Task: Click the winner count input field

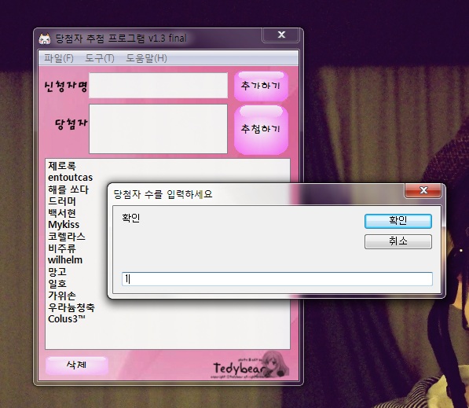Action: [x=277, y=279]
